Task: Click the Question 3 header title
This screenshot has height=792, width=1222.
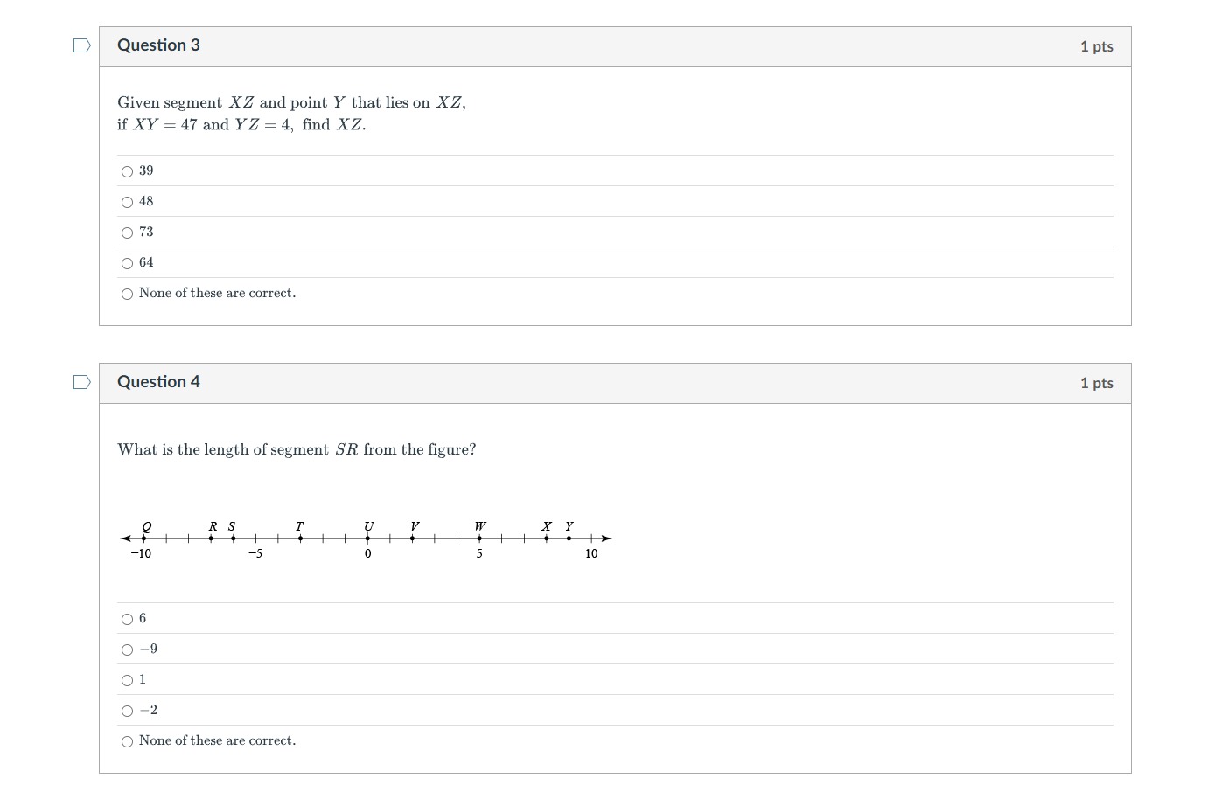Action: point(158,45)
